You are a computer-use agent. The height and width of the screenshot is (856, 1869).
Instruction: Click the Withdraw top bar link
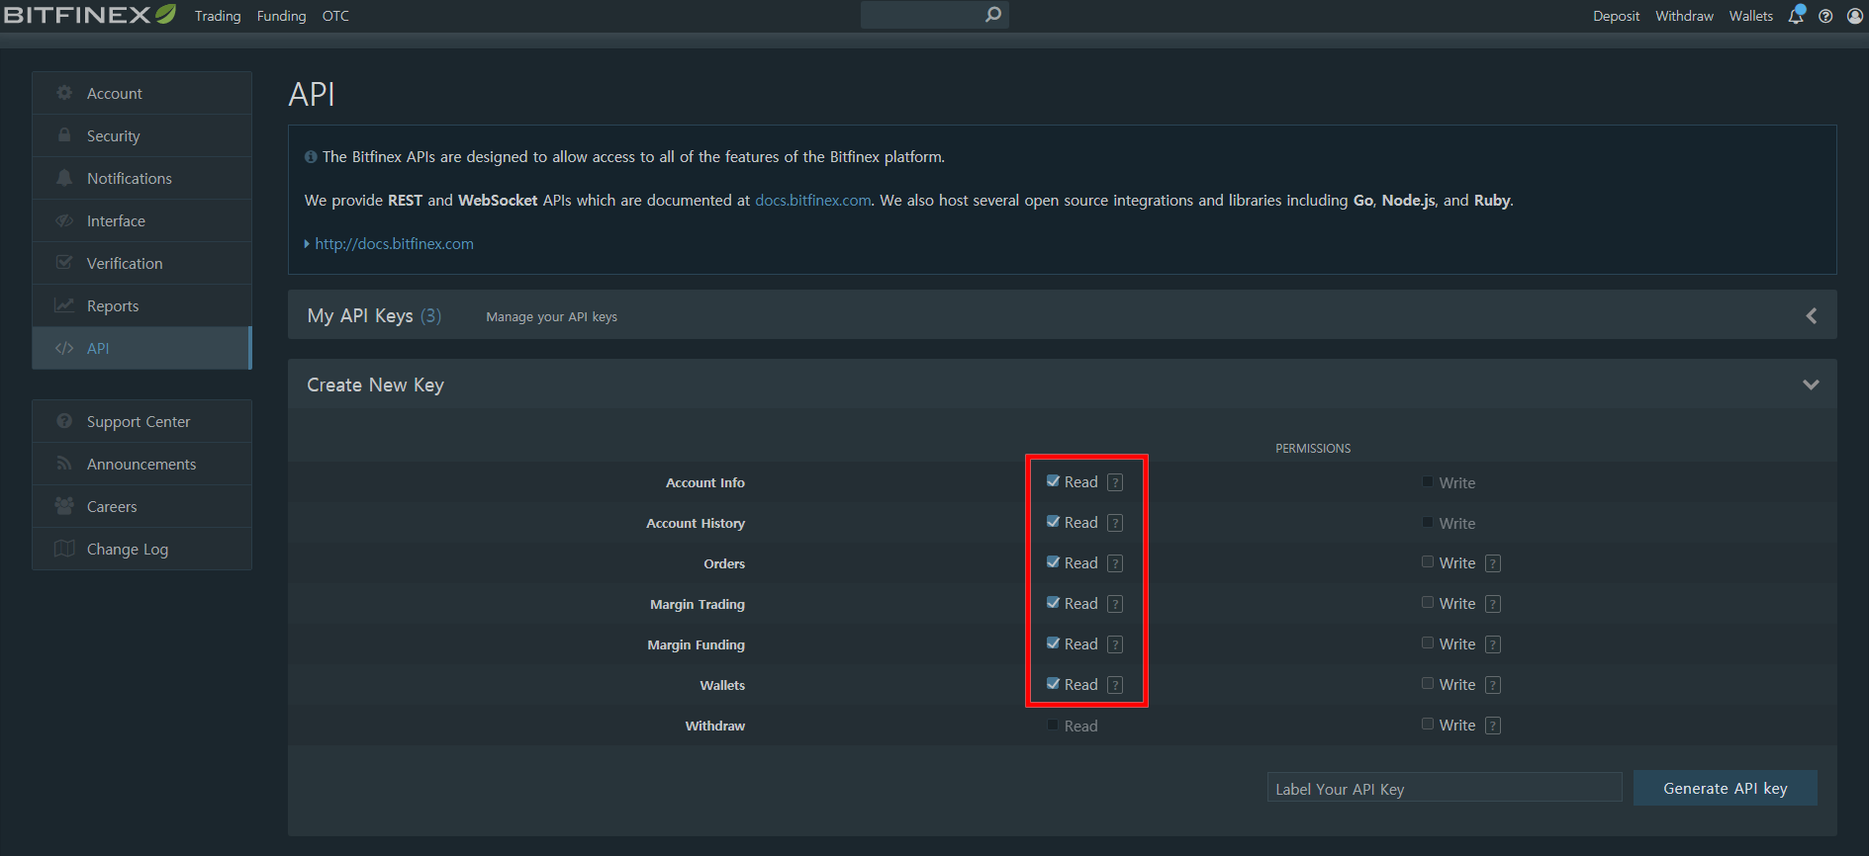[x=1684, y=16]
